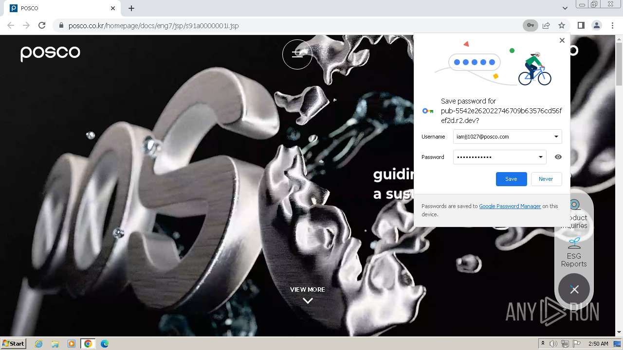Expand the Username dropdown arrow
This screenshot has width=623, height=350.
[x=556, y=137]
